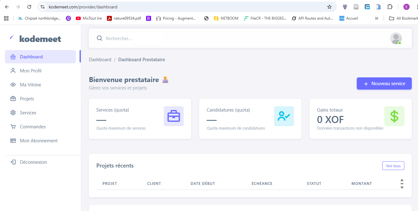The image size is (418, 211).
Task: Click the green dollar icon in Gains totaux
Action: click(x=394, y=116)
